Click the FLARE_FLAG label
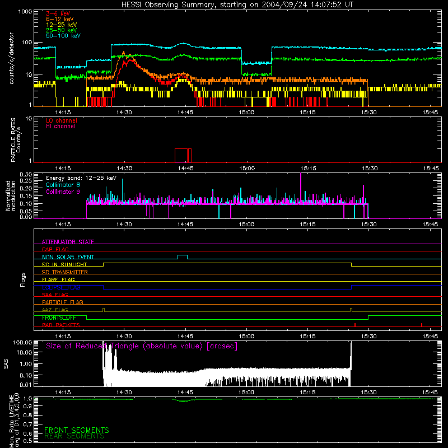448x448 pixels. pyautogui.click(x=58, y=279)
